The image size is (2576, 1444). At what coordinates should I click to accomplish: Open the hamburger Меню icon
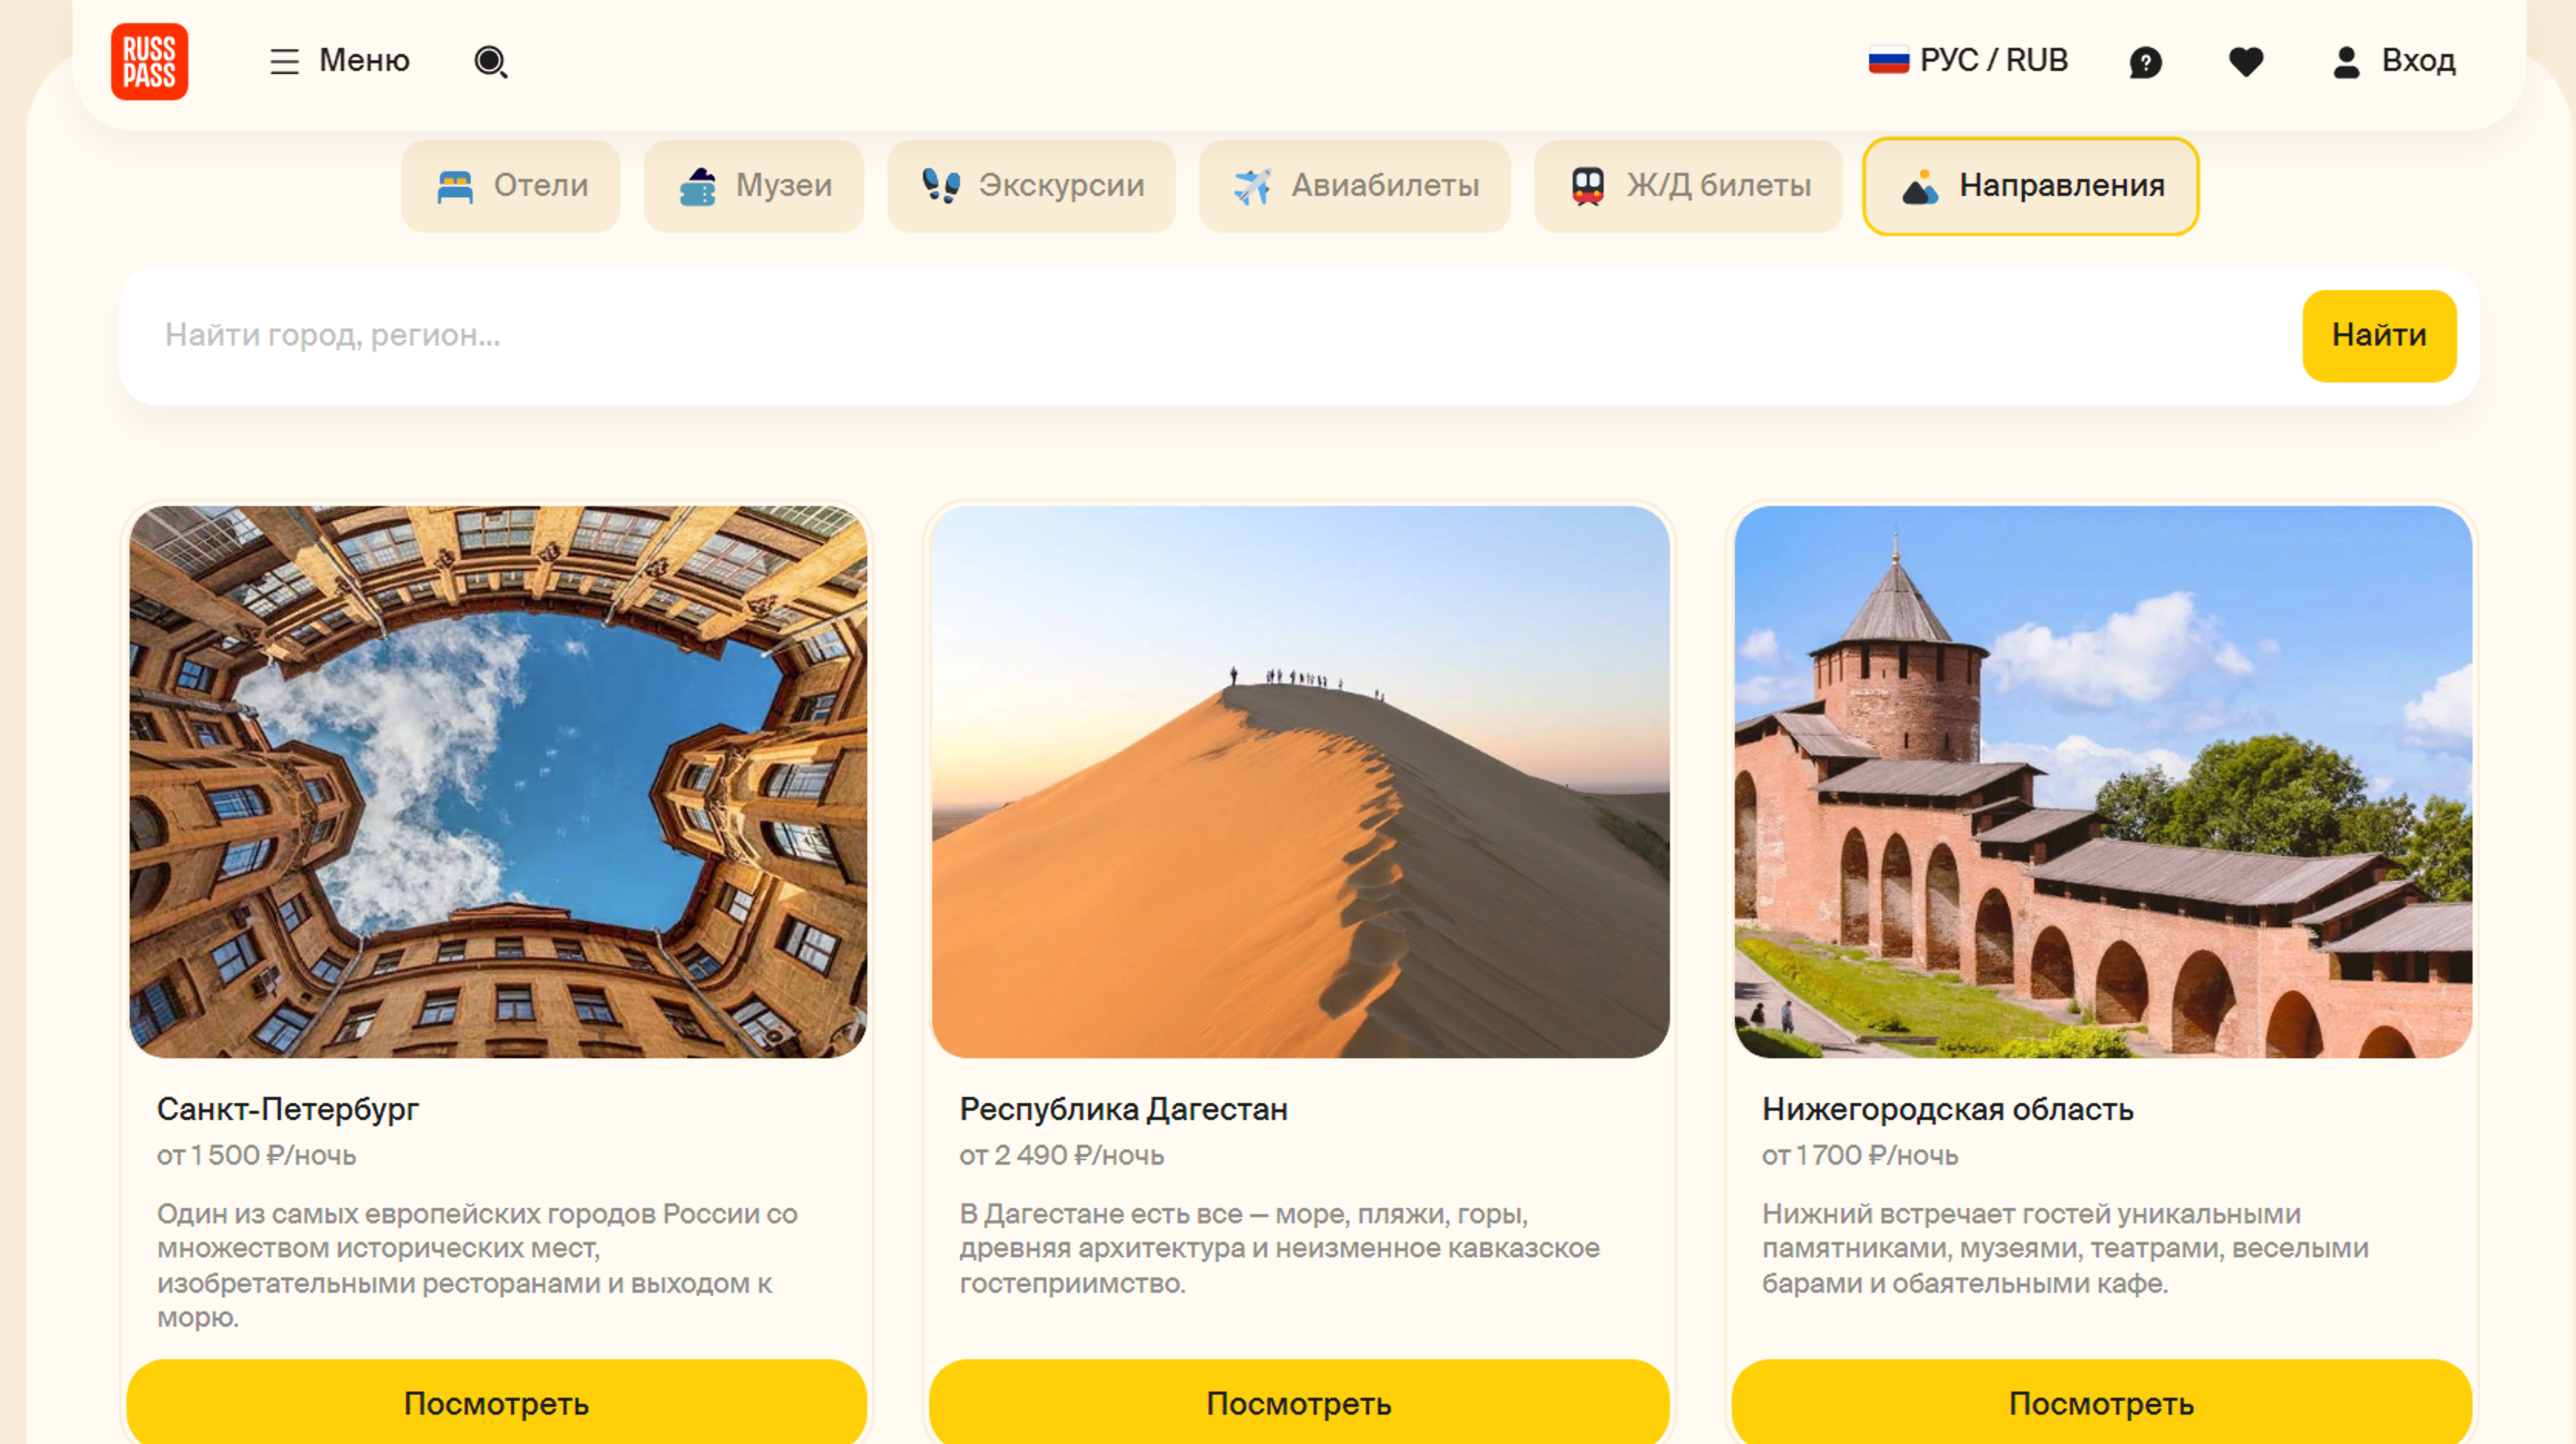coord(285,62)
